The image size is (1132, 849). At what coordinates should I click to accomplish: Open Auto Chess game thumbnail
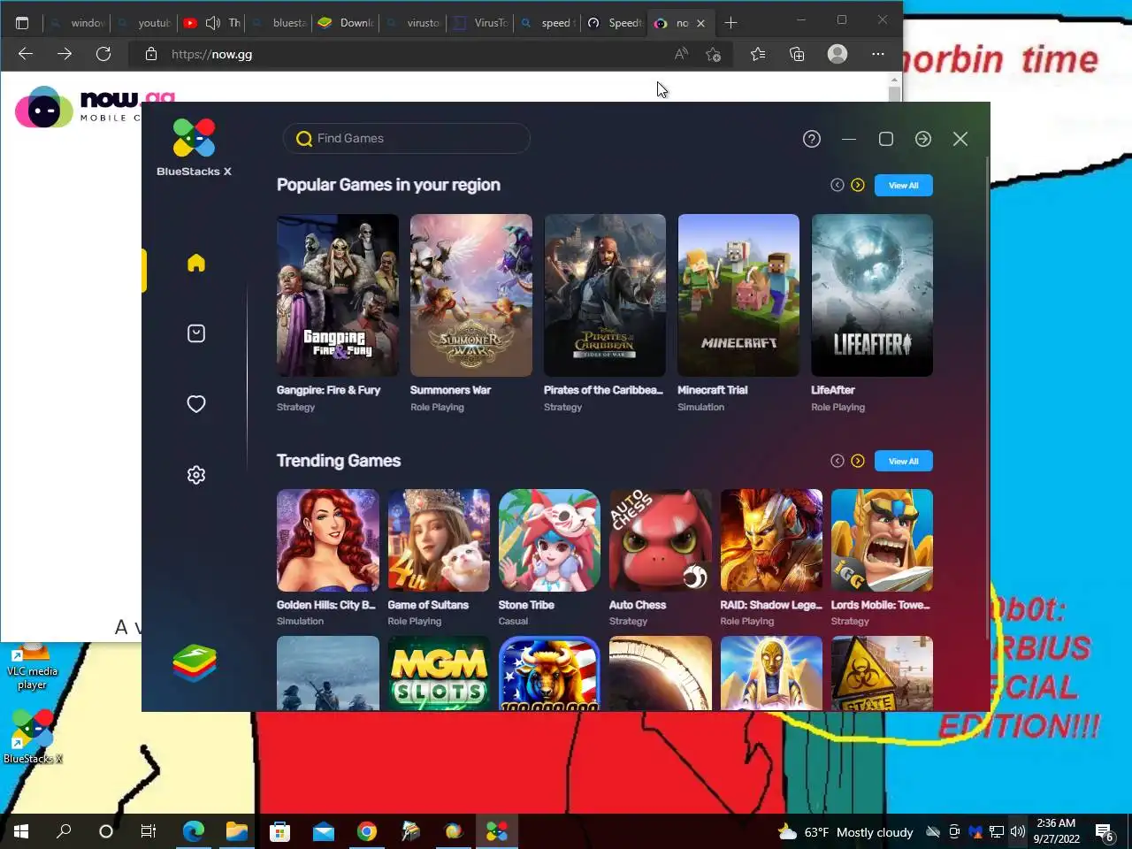click(661, 540)
